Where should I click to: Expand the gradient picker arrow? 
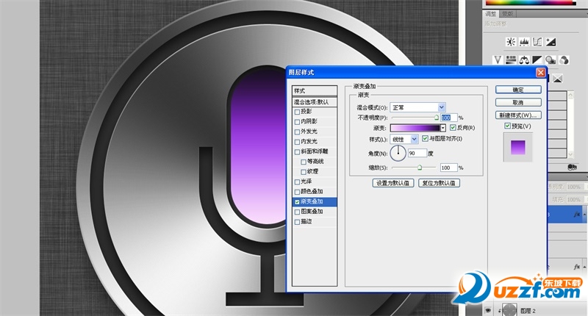[443, 128]
